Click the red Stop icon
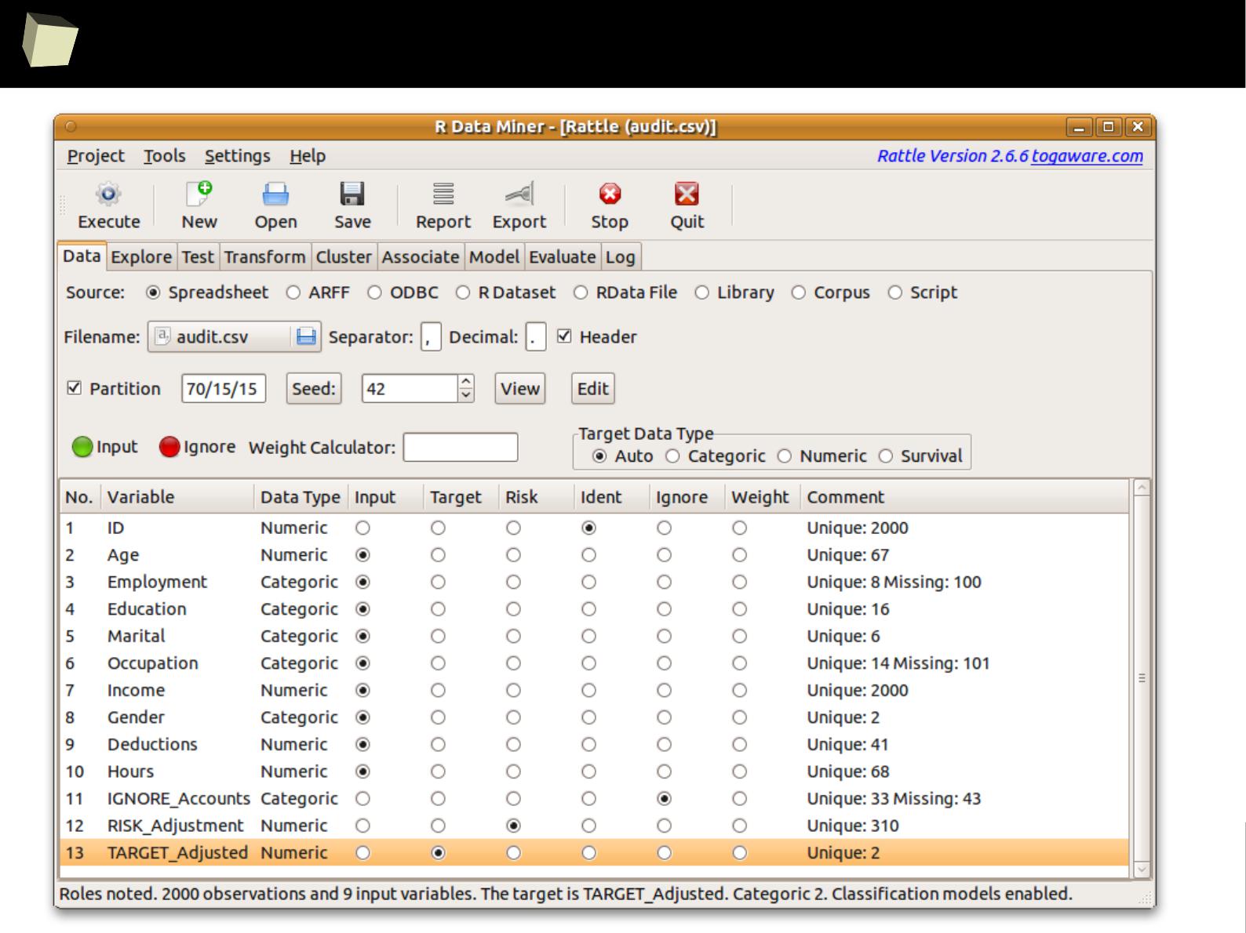Image resolution: width=1246 pixels, height=933 pixels. (610, 194)
